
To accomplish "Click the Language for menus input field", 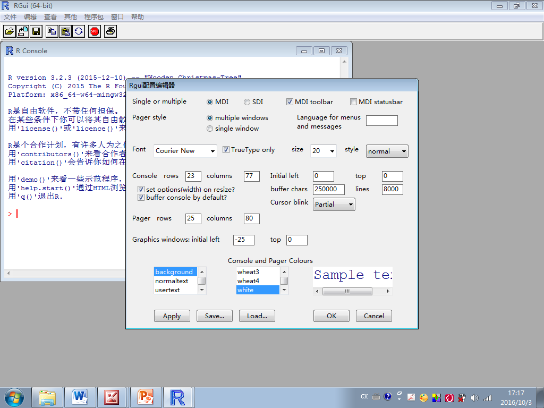I will tap(382, 121).
